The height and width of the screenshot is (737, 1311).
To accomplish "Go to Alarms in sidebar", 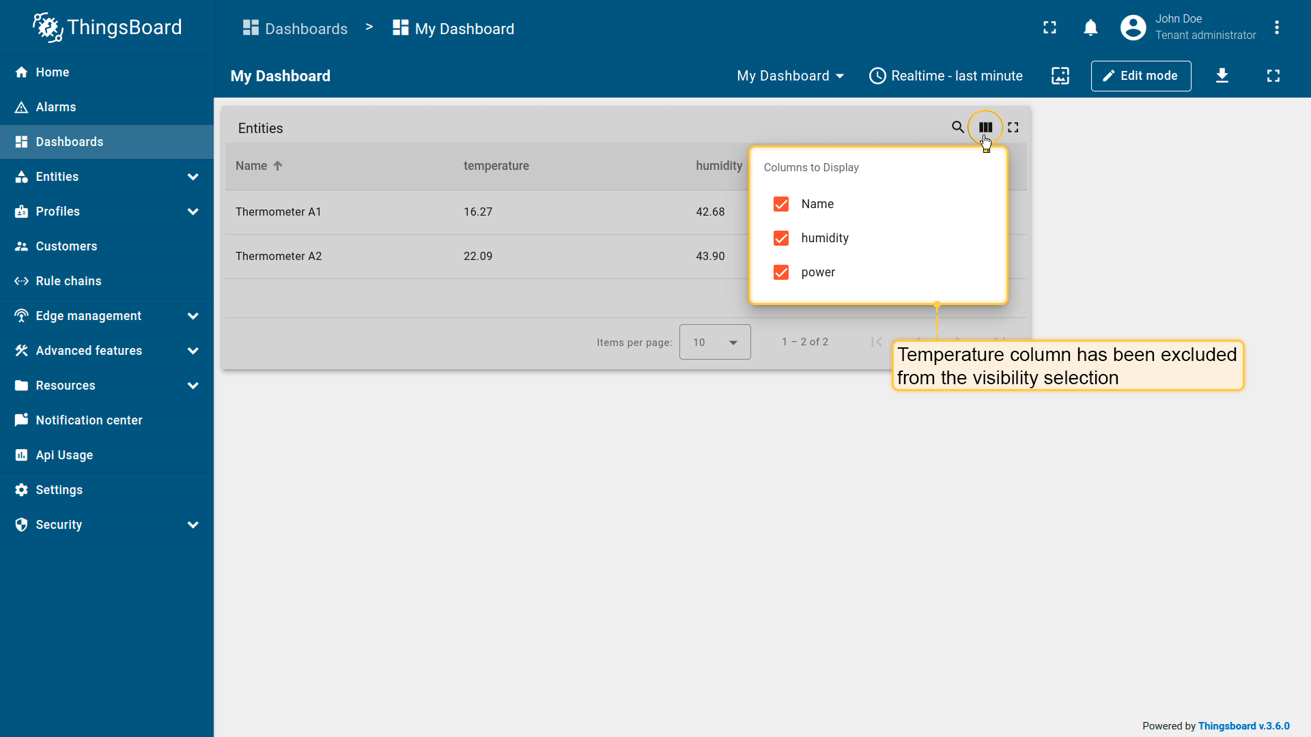I will 56,107.
